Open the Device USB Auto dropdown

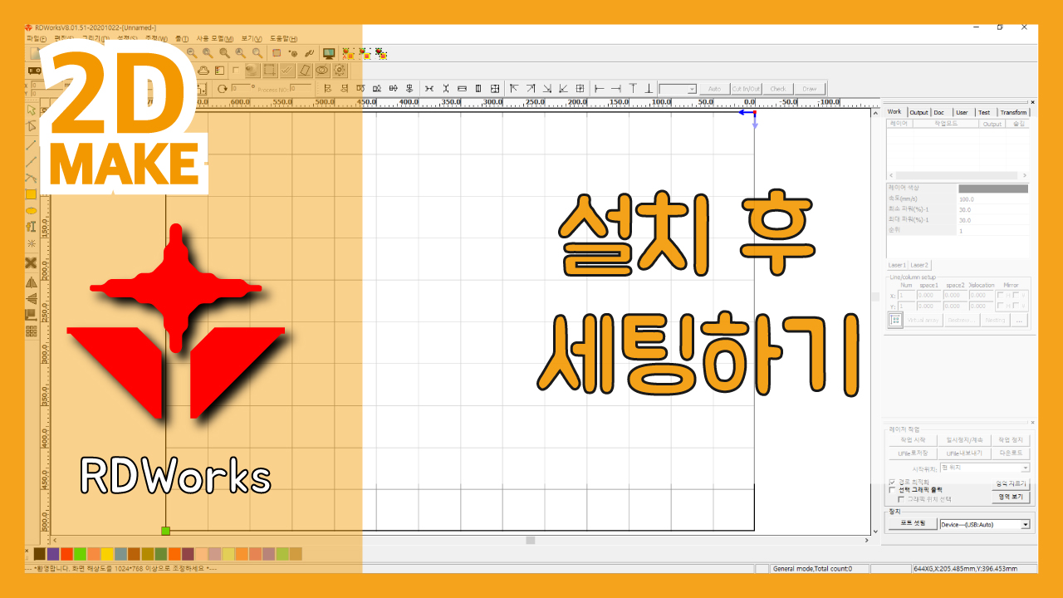[1026, 524]
